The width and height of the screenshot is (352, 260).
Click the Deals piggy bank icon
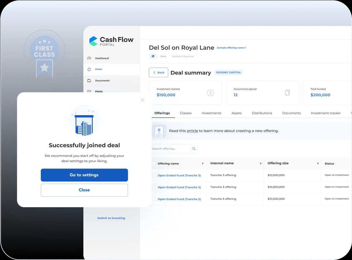[89, 69]
